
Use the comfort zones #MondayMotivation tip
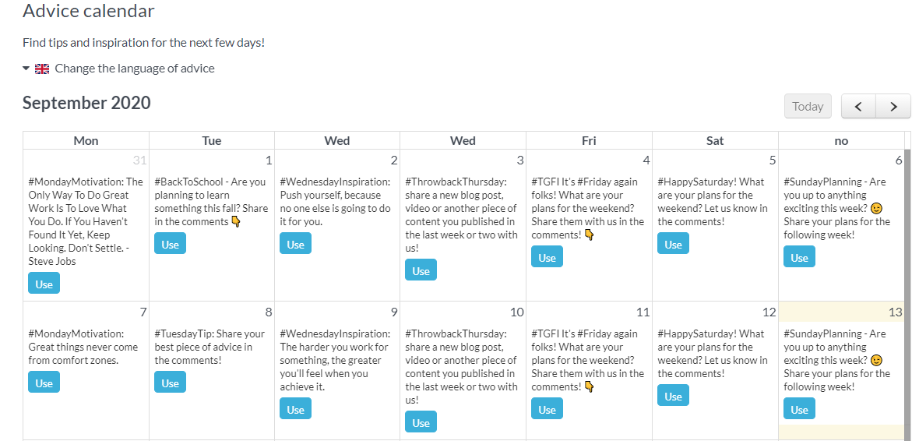(x=44, y=383)
